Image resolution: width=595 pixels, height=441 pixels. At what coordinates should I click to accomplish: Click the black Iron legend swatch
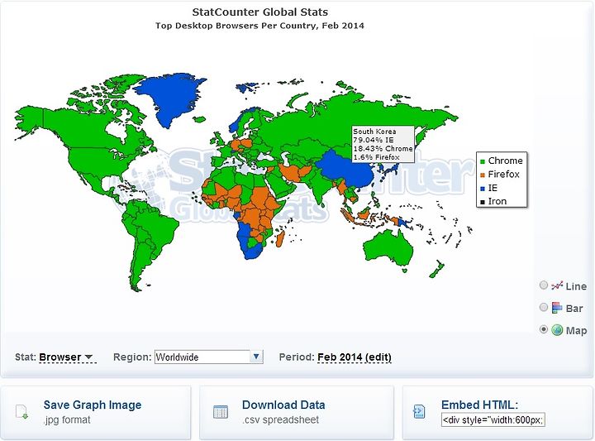point(483,202)
